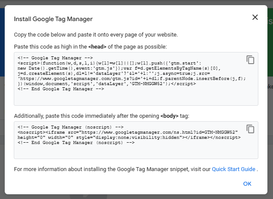Screen dimensions: 273x199
Task: Click the End Google Tag Manager (noscript) comment
Action: pos(76,143)
